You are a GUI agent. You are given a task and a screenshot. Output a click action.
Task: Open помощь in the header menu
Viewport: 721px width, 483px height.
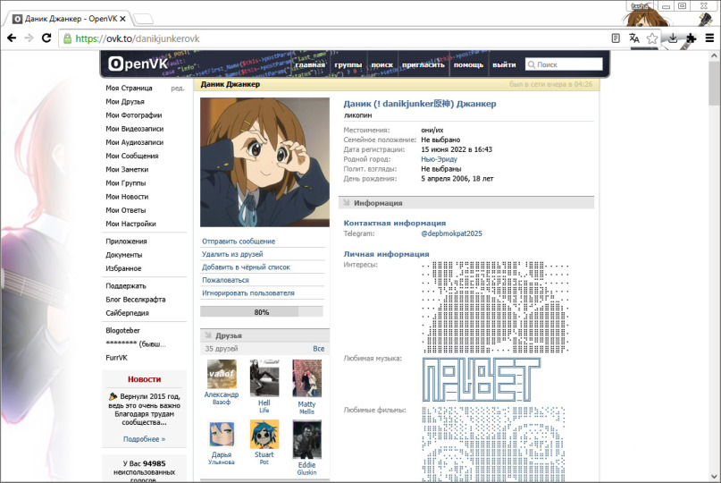point(468,65)
